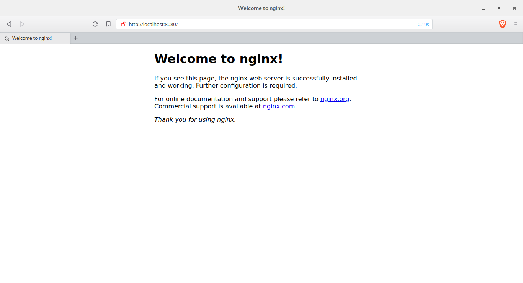Open a new tab with plus button
This screenshot has width=523, height=283.
tap(75, 38)
